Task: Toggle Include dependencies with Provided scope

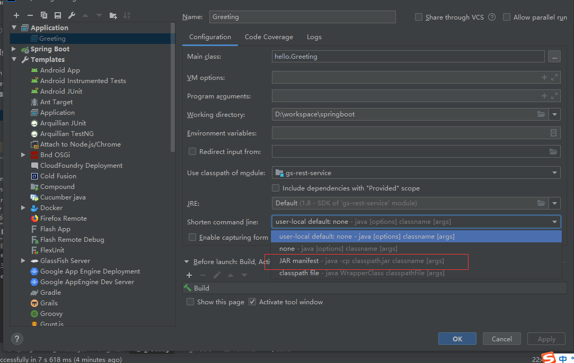Action: (x=276, y=188)
